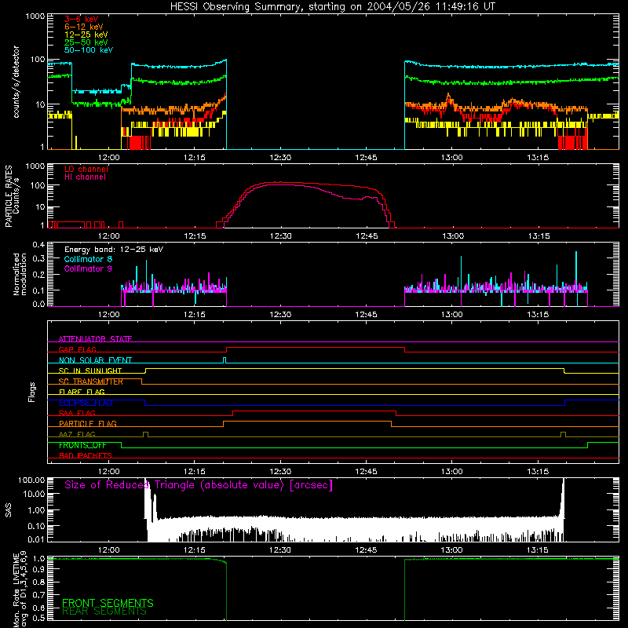Select the PARTICLE FLAG label
Screen dimensions: 628x628
[x=88, y=423]
